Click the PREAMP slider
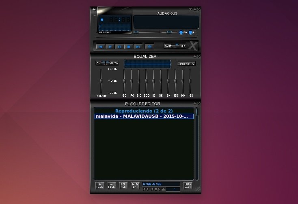The height and width of the screenshot is (204, 298). [101, 81]
